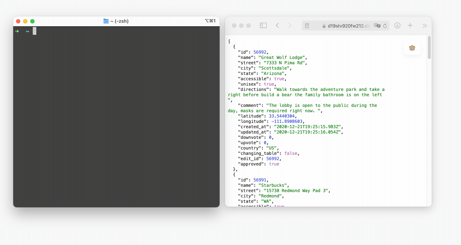This screenshot has height=245, width=461.
Task: Click the folder icon in Terminal title
Action: (106, 21)
